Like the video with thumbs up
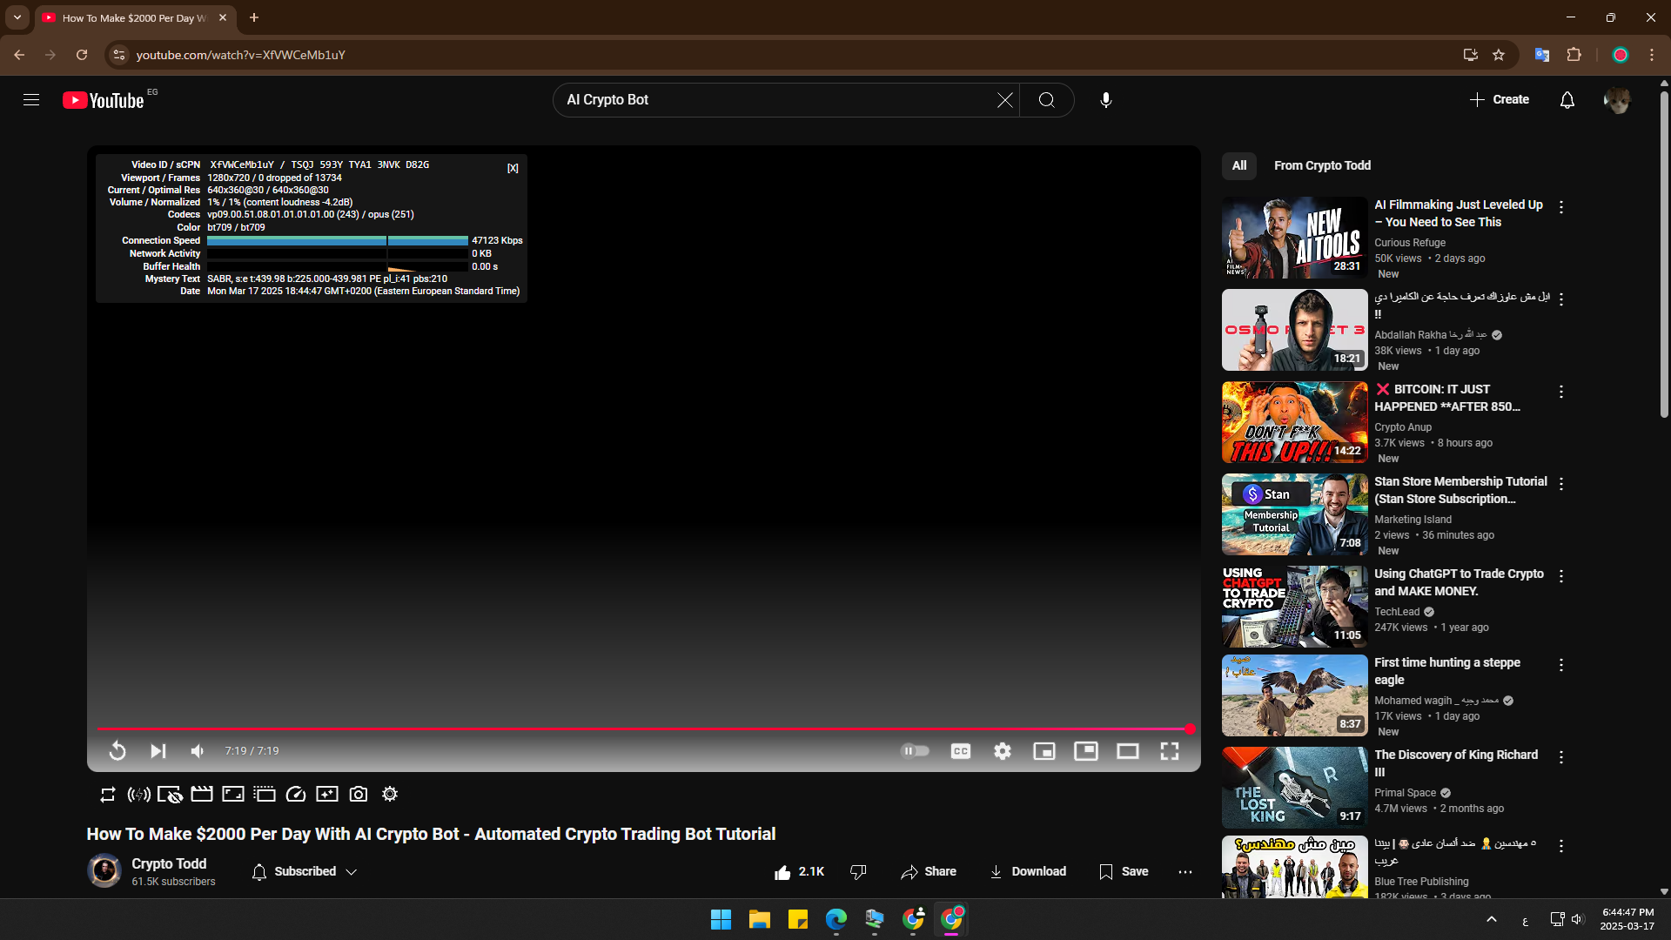Image resolution: width=1671 pixels, height=940 pixels. coord(799,872)
